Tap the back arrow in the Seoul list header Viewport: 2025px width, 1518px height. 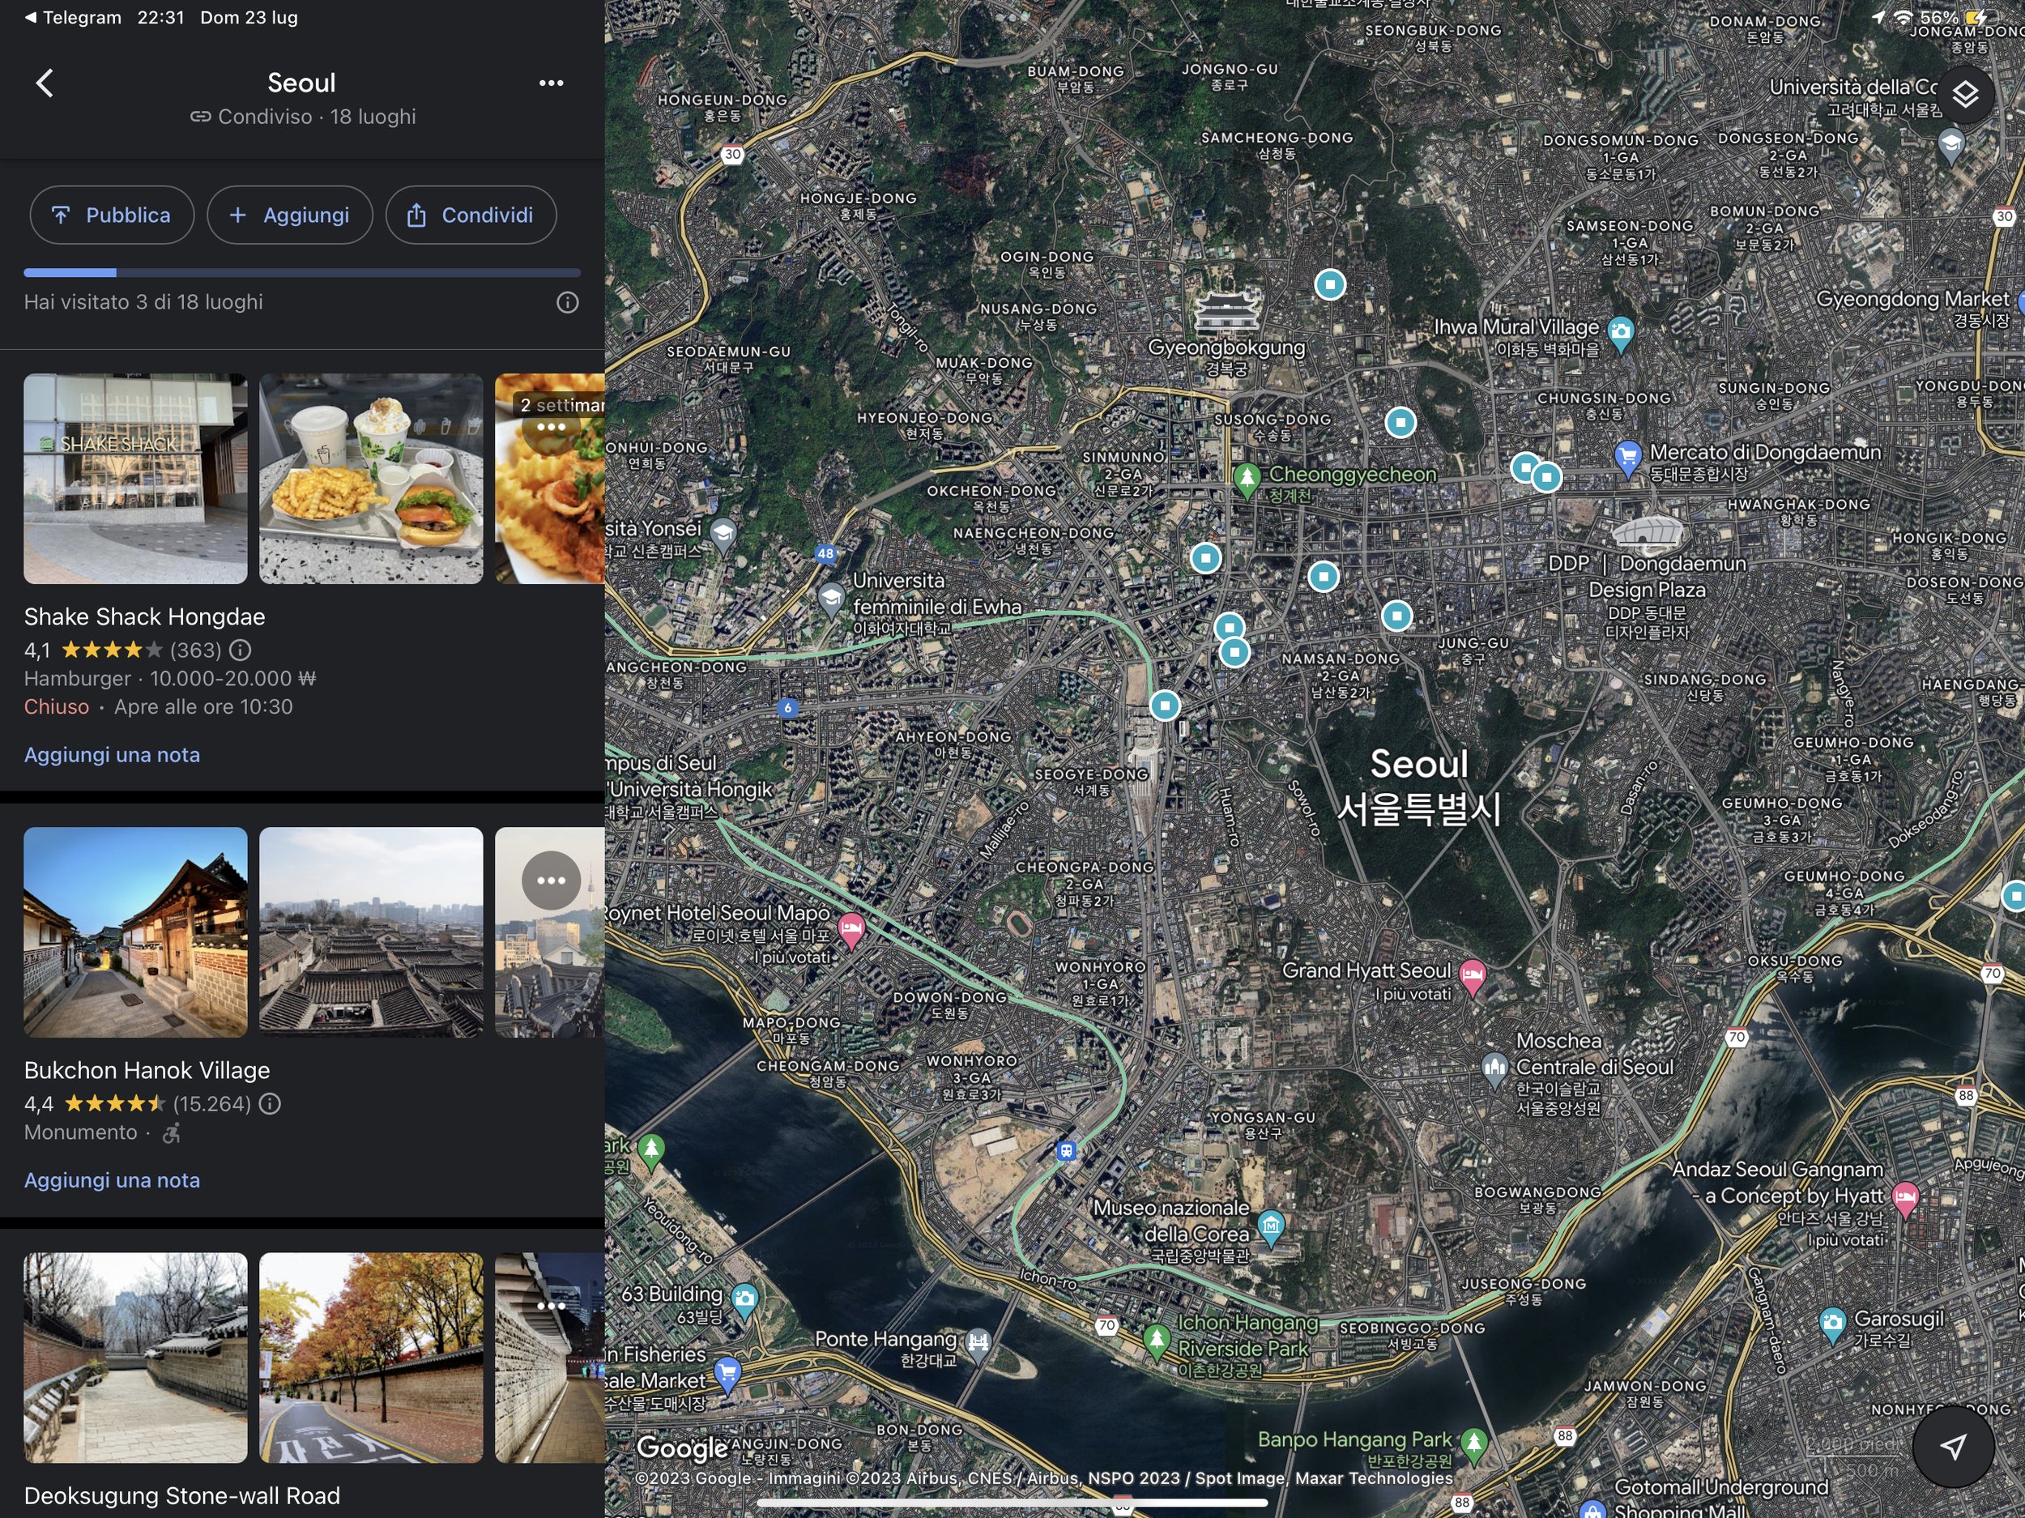point(45,83)
